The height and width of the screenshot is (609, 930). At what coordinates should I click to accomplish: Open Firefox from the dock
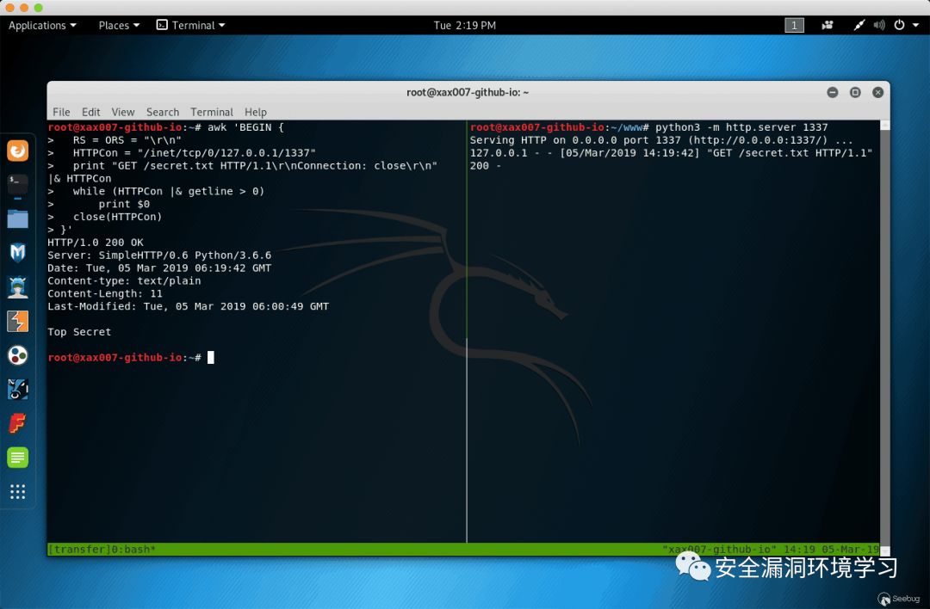tap(18, 151)
